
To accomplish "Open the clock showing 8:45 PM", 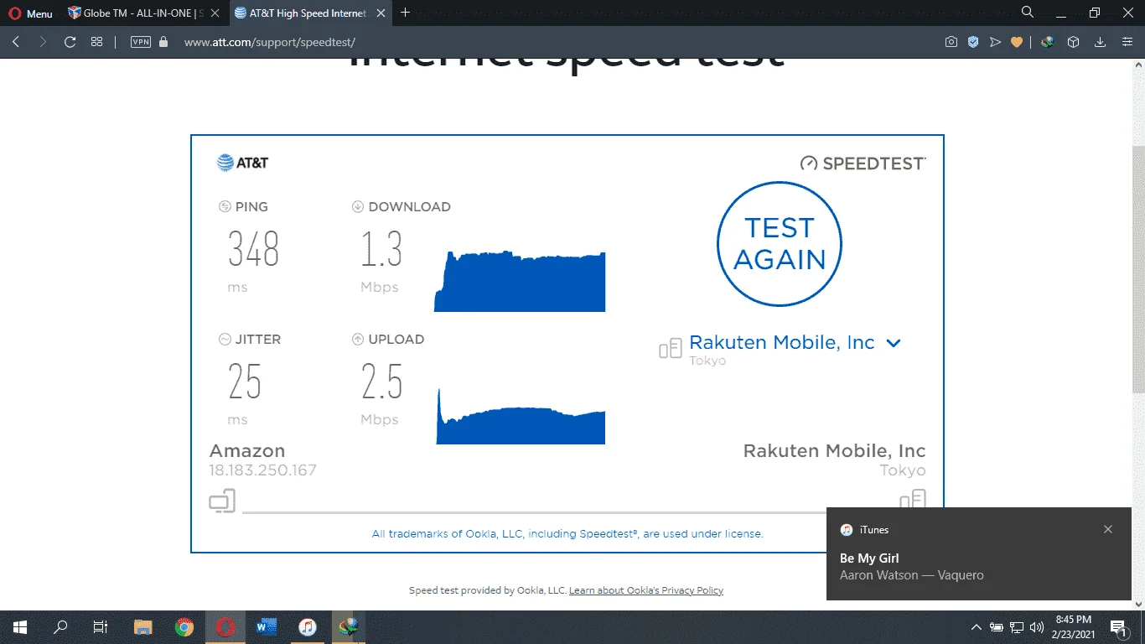I will click(x=1073, y=626).
